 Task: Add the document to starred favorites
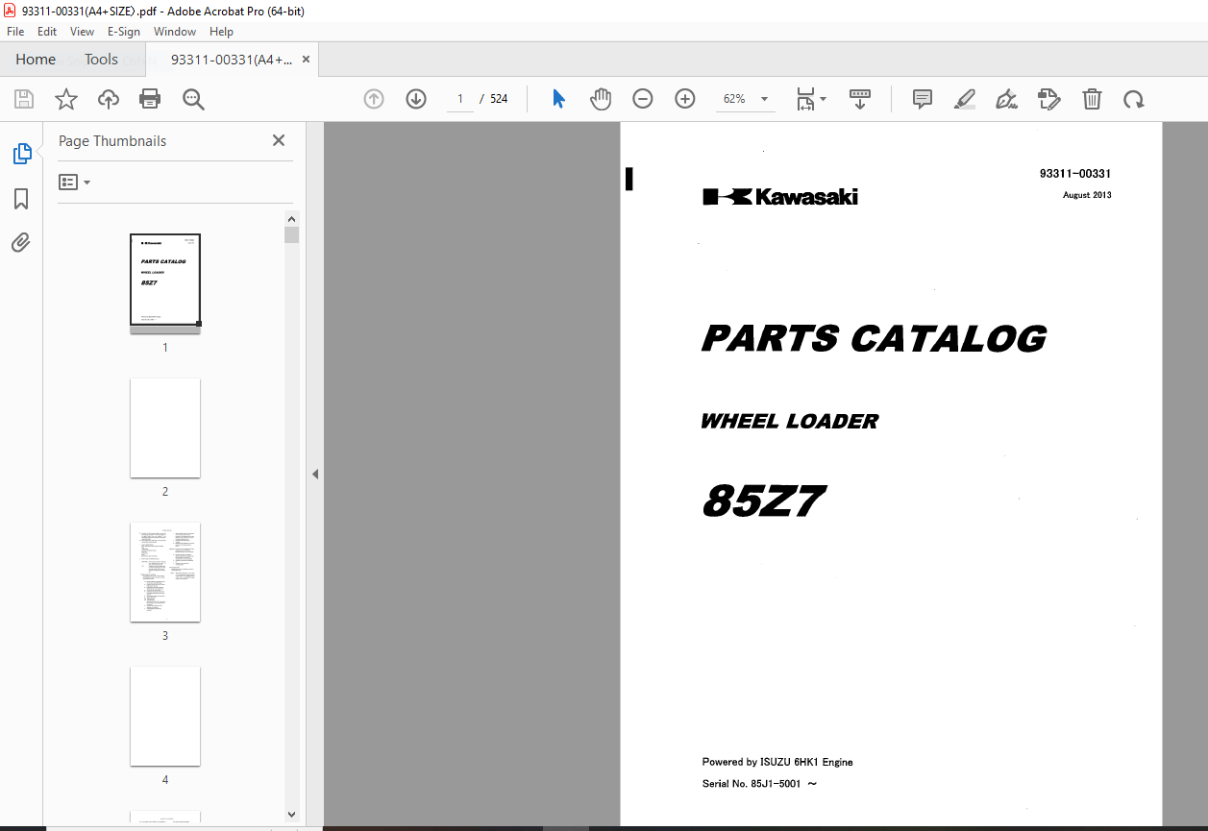tap(65, 99)
